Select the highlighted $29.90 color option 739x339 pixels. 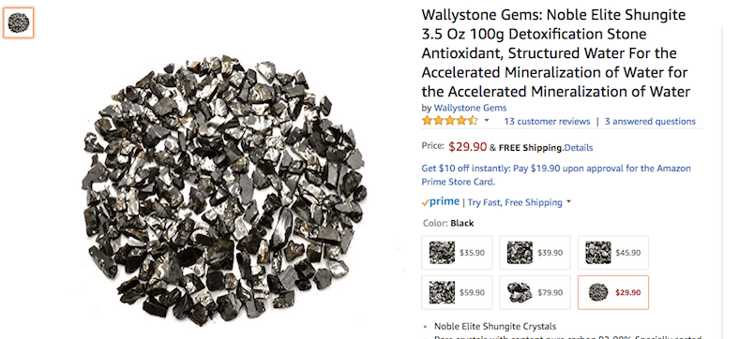tap(612, 292)
